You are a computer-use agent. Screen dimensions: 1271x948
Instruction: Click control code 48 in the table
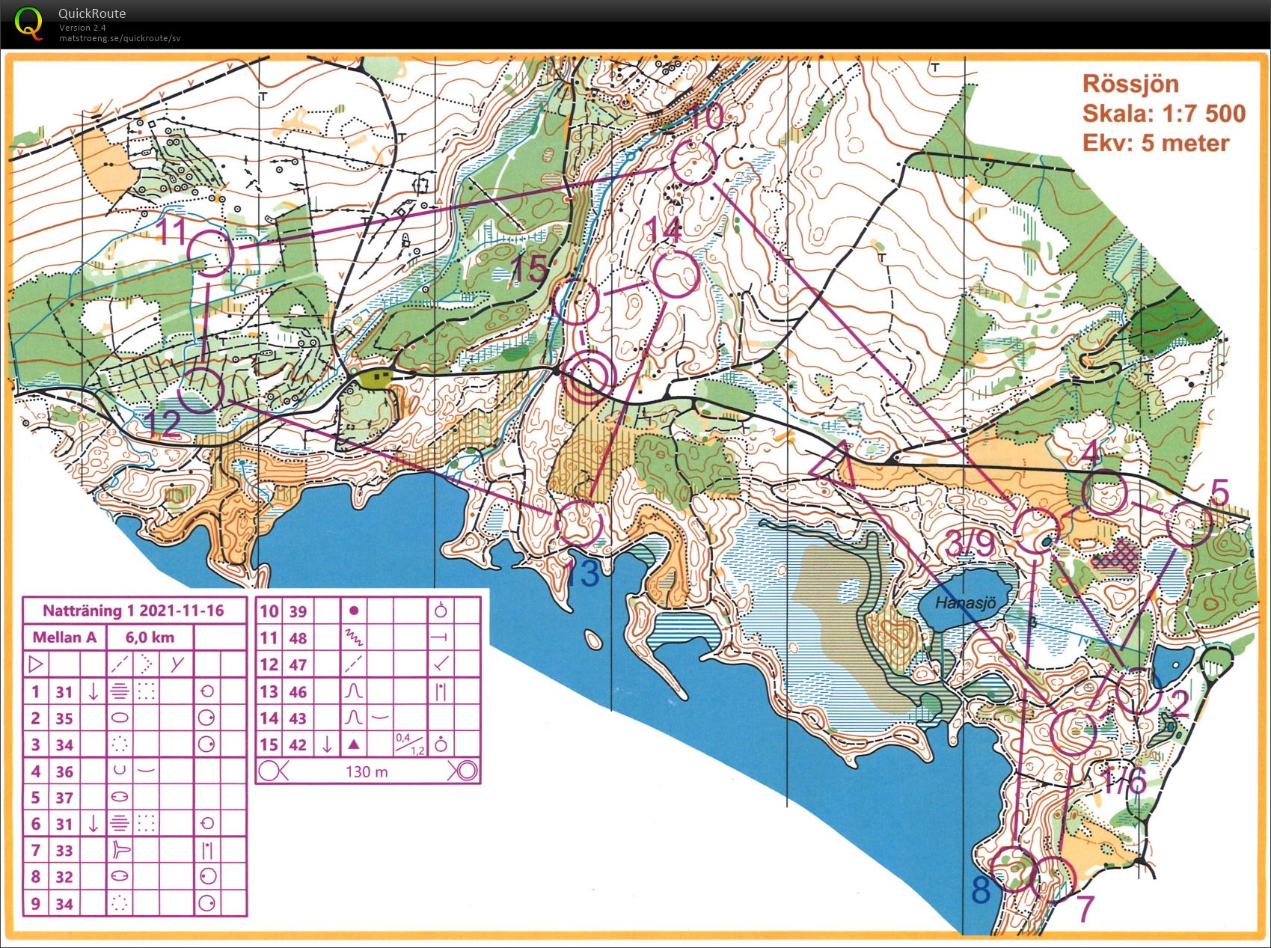tap(298, 638)
